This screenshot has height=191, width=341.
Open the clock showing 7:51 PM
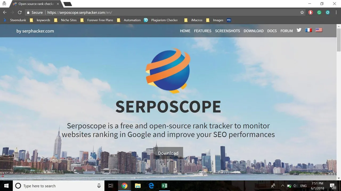click(317, 186)
